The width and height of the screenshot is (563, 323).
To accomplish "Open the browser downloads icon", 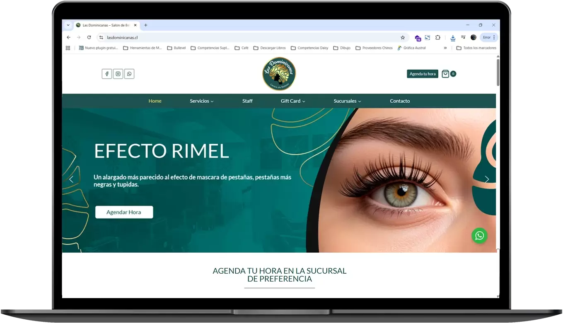I will [453, 38].
